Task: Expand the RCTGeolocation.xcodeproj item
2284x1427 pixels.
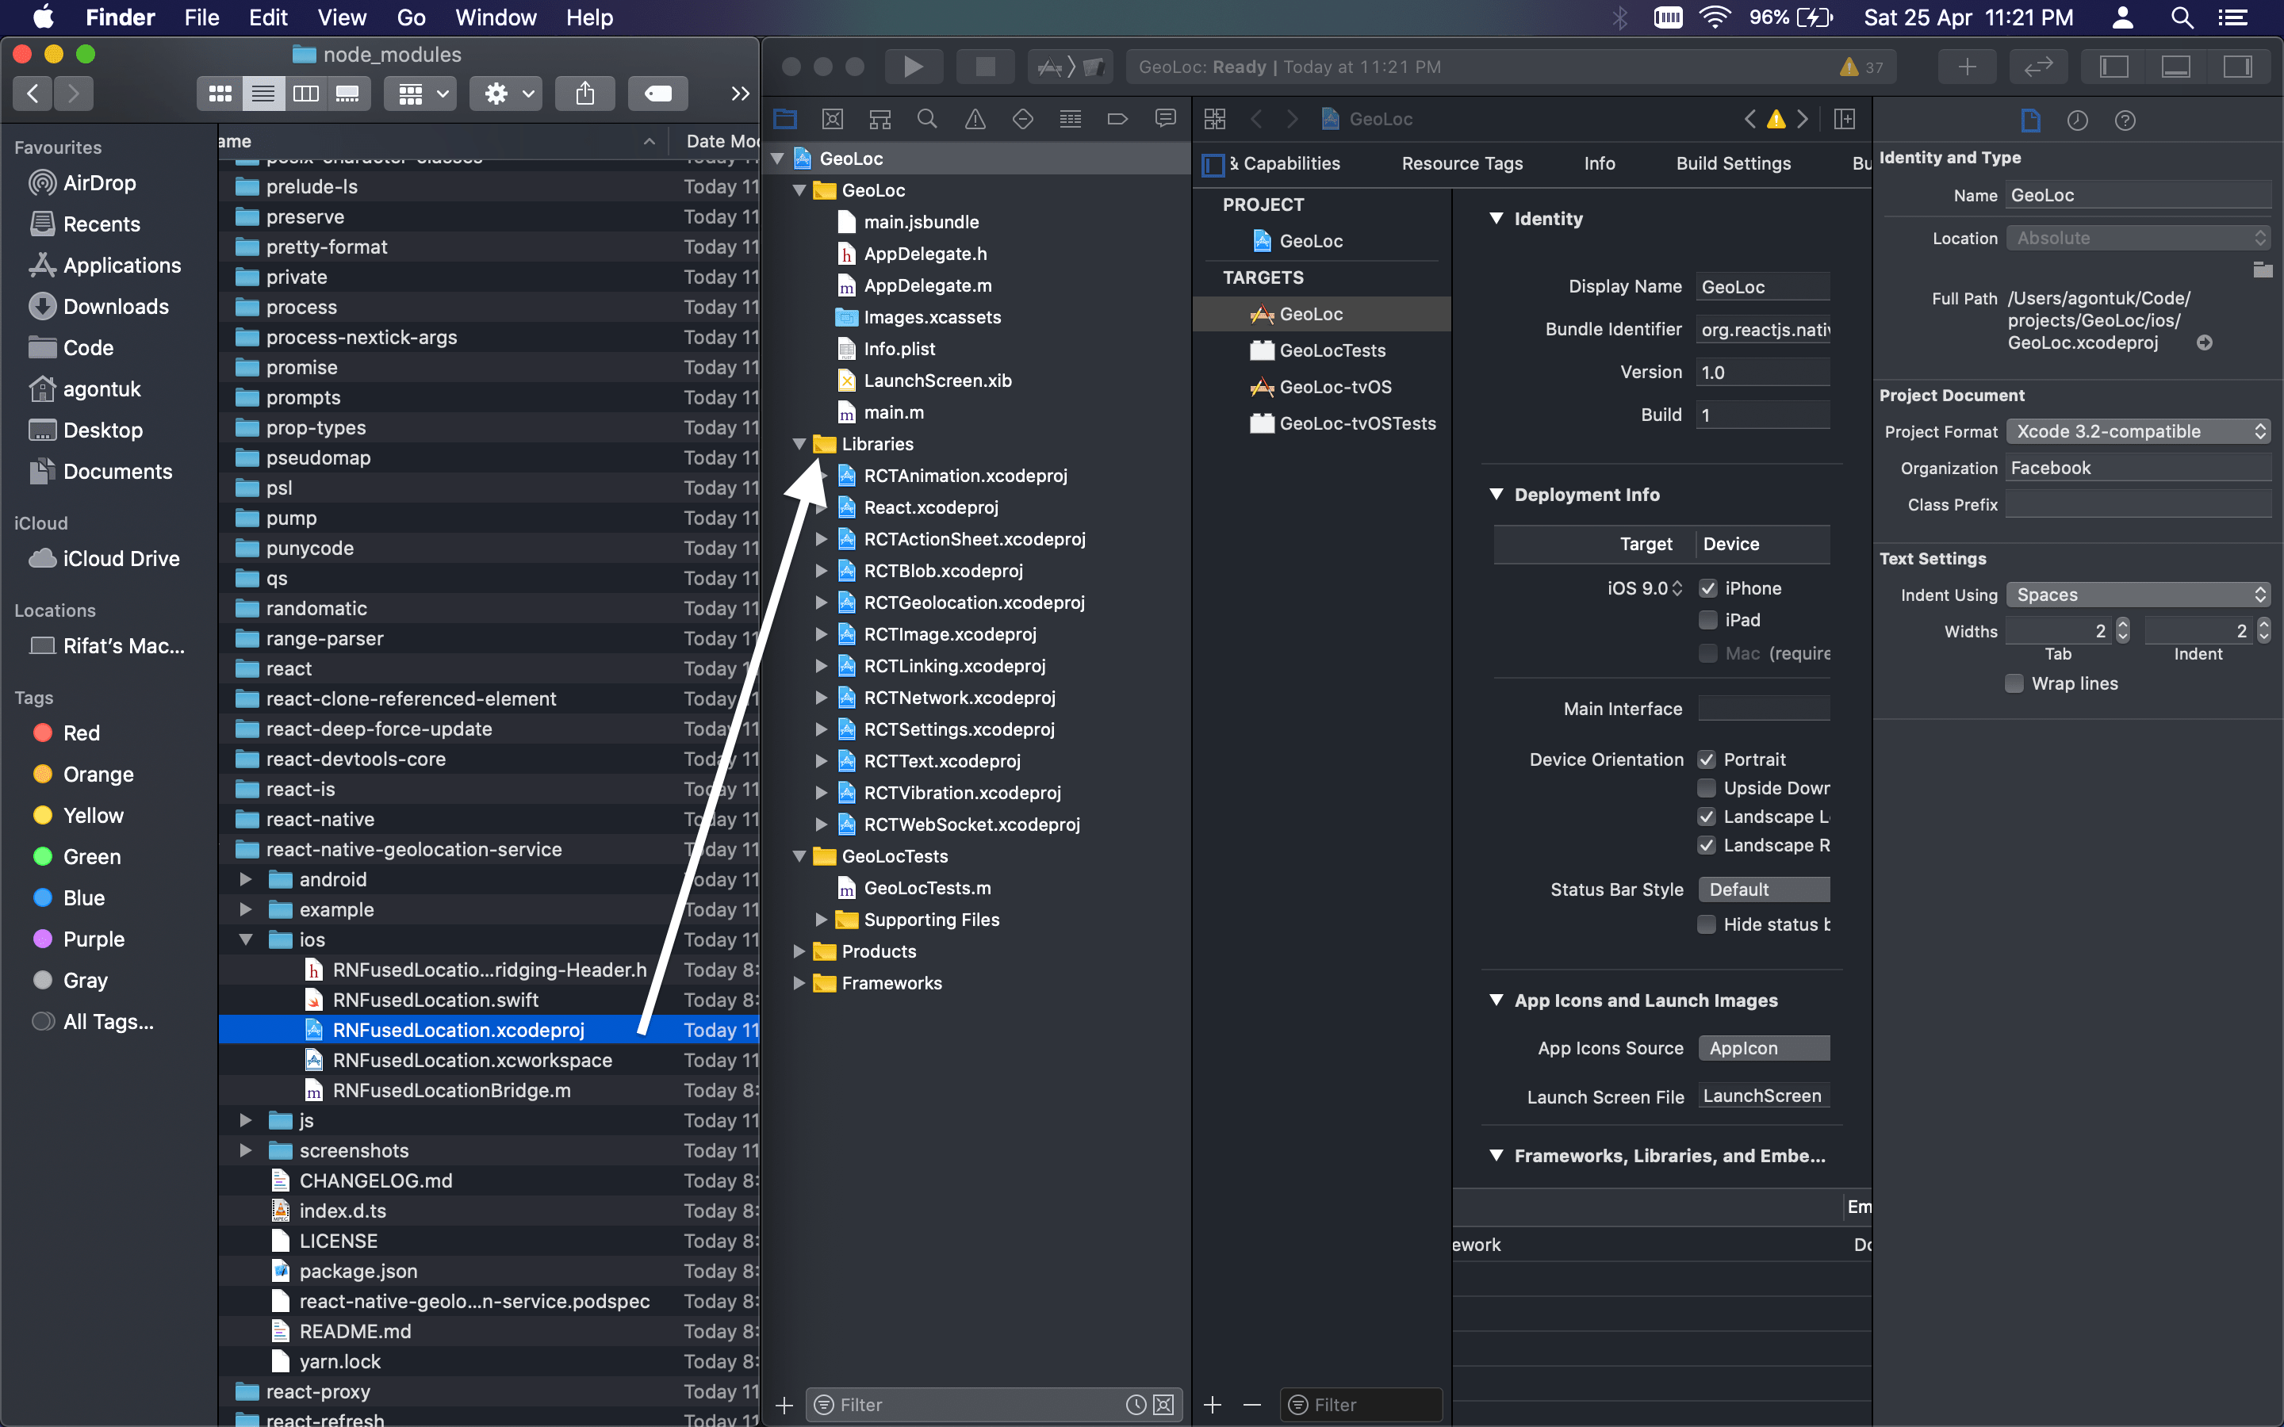Action: (821, 603)
